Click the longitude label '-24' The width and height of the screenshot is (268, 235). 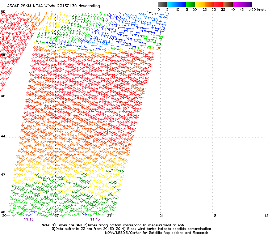(108, 216)
